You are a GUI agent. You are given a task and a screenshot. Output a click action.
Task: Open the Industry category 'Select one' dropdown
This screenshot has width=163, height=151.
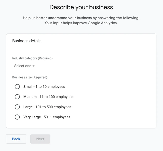click(x=23, y=66)
